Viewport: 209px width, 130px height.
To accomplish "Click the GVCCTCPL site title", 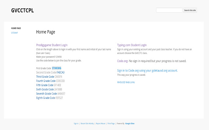I will tap(23, 10).
